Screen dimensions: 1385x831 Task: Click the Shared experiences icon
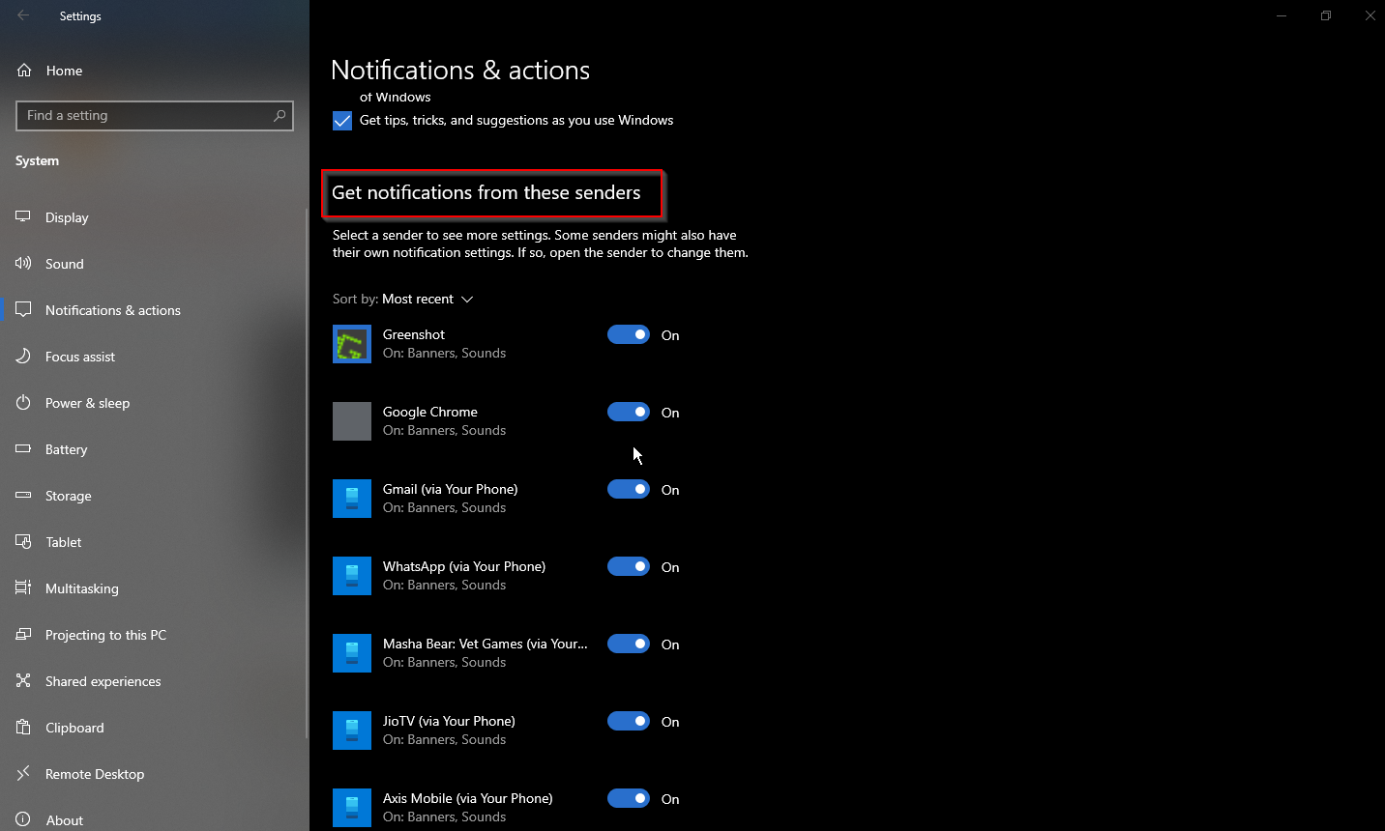23,680
